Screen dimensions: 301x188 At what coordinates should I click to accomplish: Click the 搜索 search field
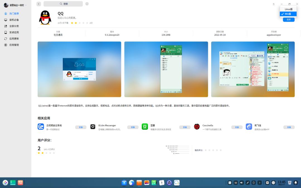click(x=63, y=4)
